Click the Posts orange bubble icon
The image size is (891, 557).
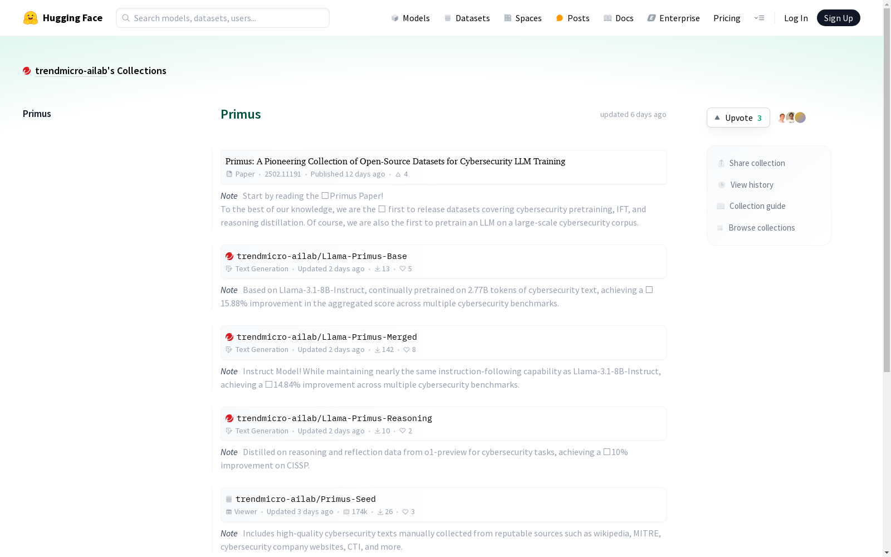[560, 18]
